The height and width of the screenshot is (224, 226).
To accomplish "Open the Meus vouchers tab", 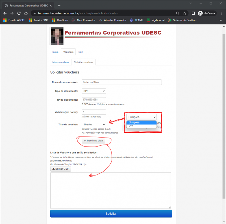I will tap(61, 62).
